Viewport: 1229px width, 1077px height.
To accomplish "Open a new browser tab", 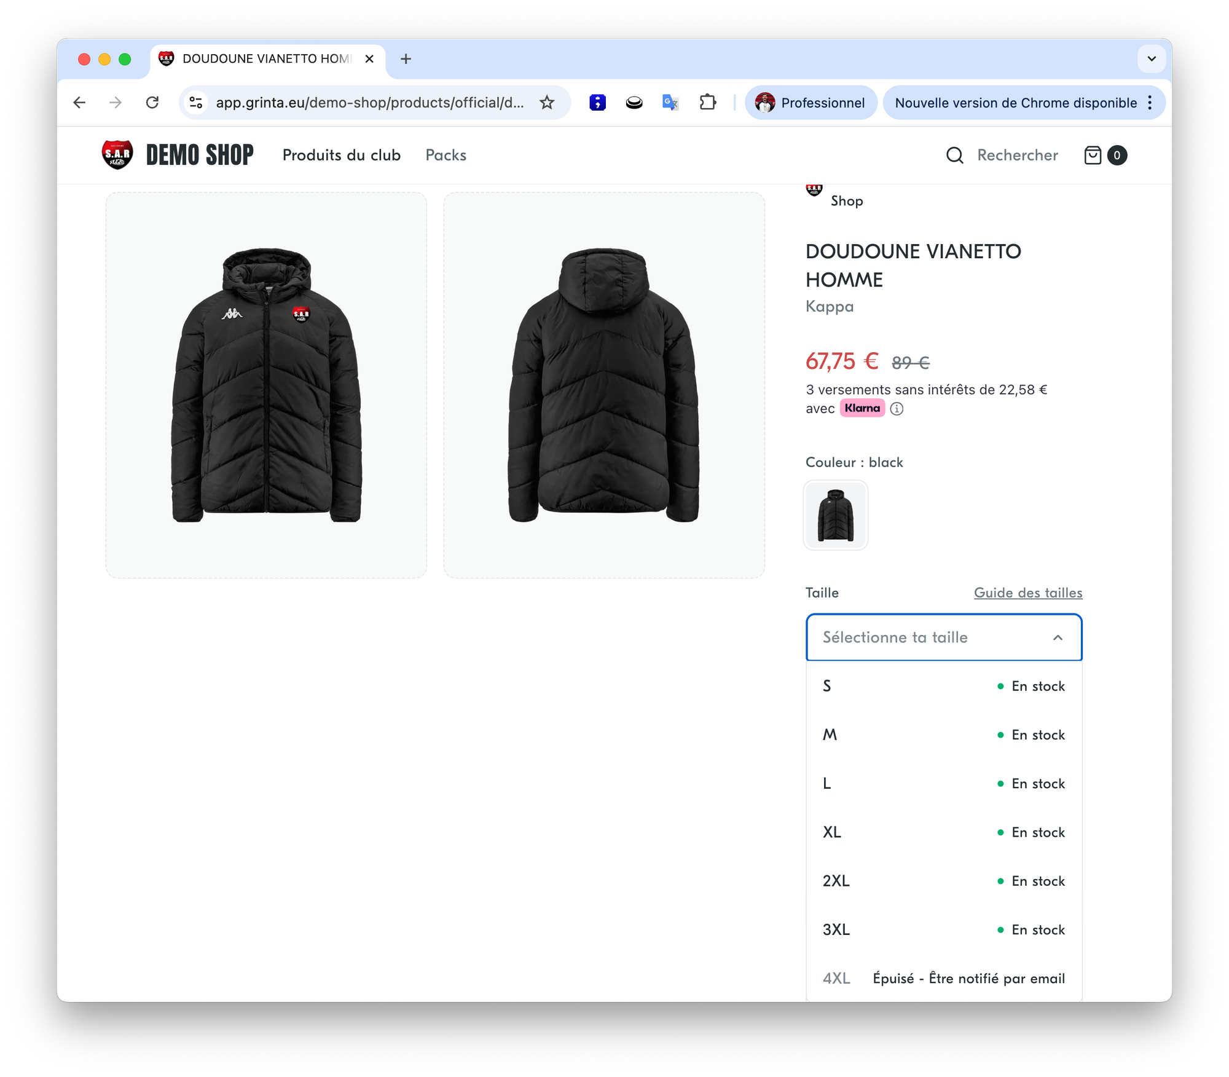I will [406, 59].
